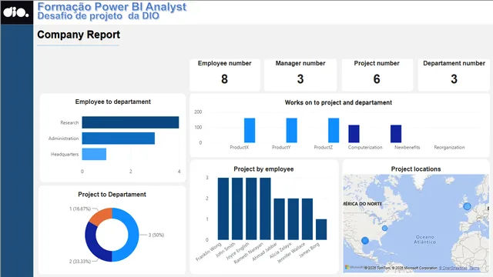This screenshot has height=277, width=493.
Task: Click John Smith's column in Project by employee
Action: click(x=237, y=209)
